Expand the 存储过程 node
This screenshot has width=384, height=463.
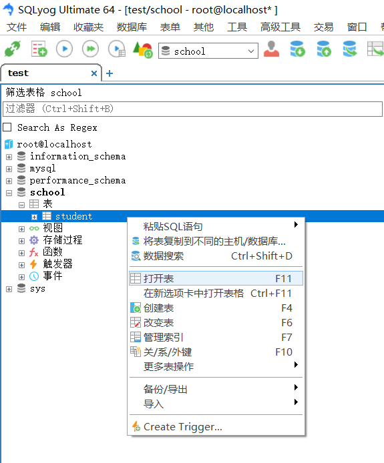[21, 241]
